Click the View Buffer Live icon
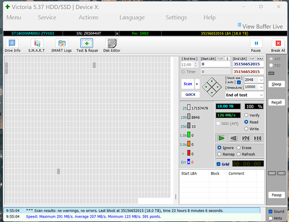The height and width of the screenshot is (222, 289). pos(239,24)
